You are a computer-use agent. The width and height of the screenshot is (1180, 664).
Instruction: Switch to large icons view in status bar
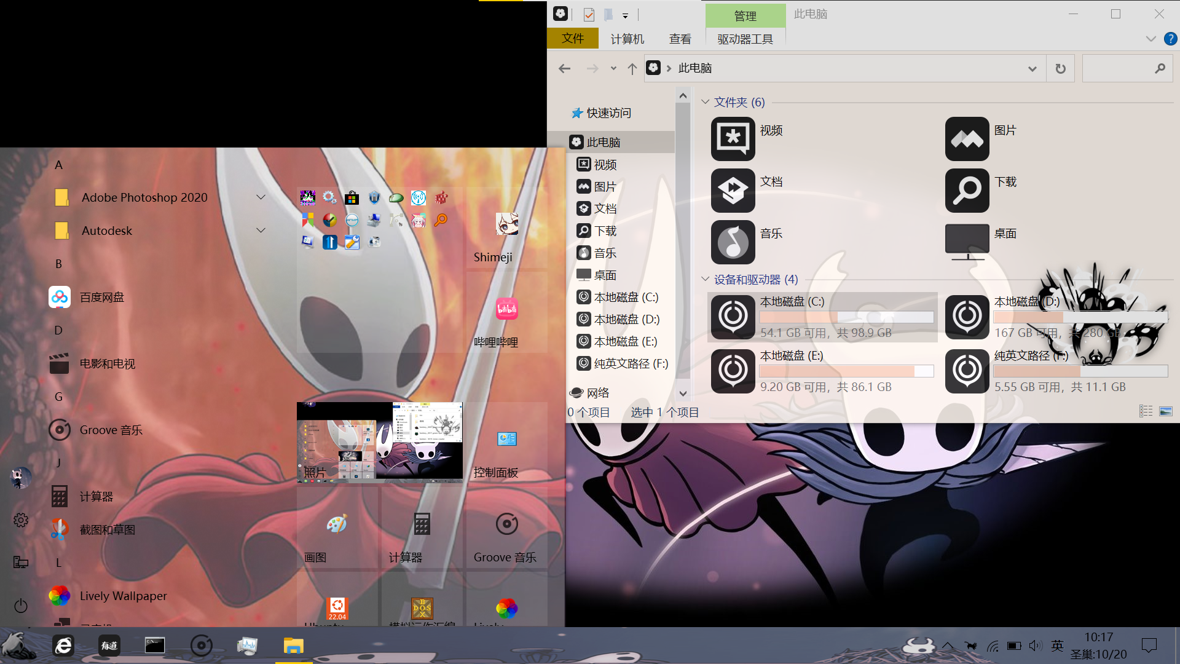coord(1166,411)
